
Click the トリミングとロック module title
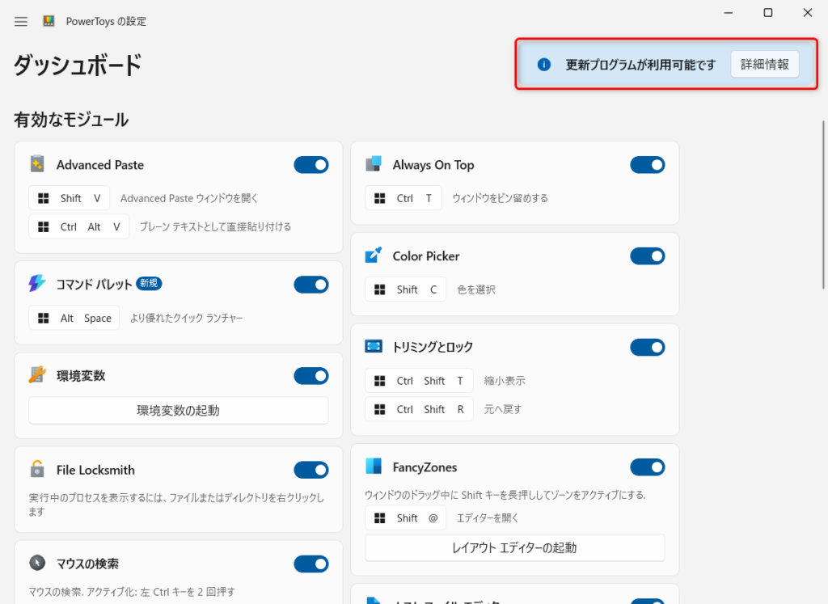(x=433, y=348)
